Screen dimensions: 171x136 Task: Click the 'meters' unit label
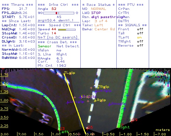click(x=163, y=130)
